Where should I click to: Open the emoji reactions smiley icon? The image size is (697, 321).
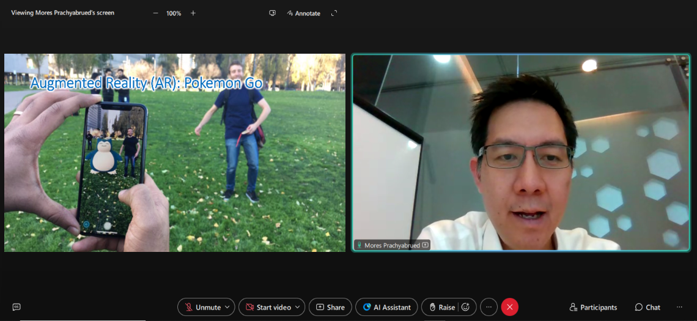coord(465,307)
